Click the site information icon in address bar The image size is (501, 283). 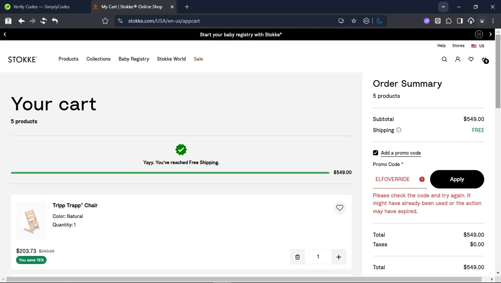tap(120, 21)
